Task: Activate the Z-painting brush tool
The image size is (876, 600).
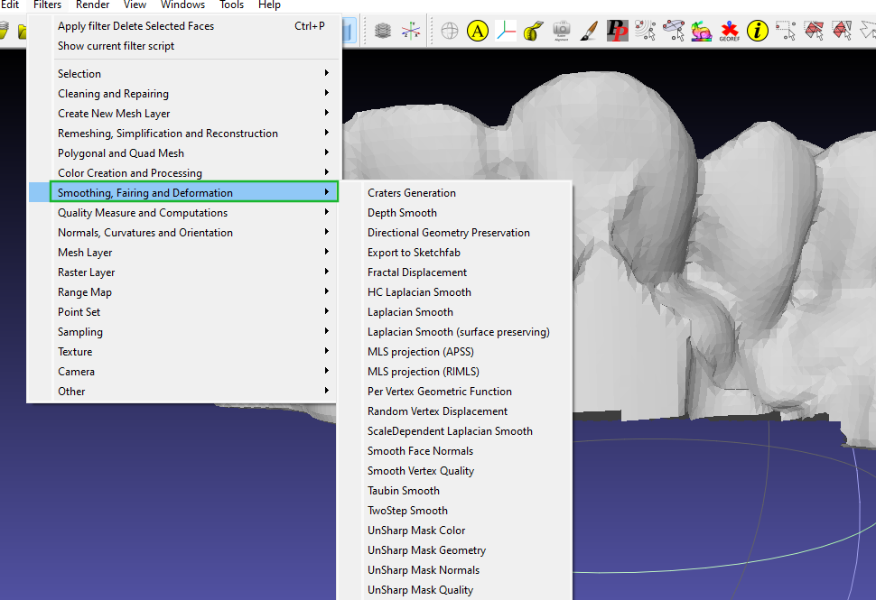Action: point(587,30)
